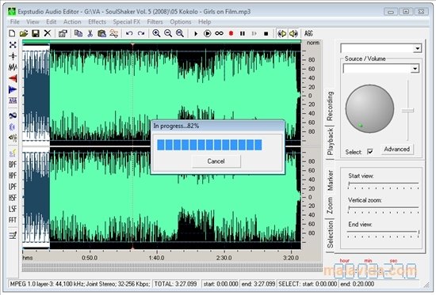This screenshot has width=436, height=295.
Task: Click the circled play button
Action: (207, 33)
